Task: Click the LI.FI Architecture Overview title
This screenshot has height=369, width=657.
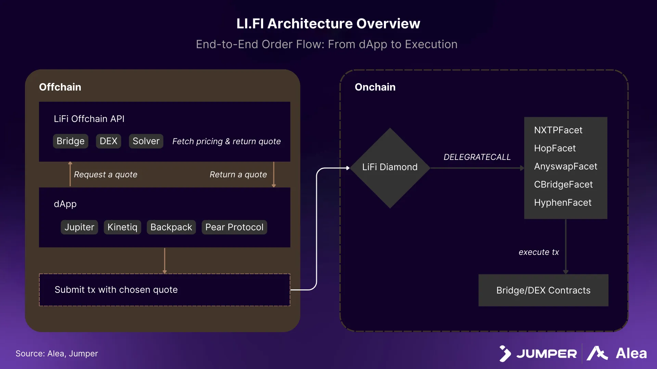Action: (328, 24)
